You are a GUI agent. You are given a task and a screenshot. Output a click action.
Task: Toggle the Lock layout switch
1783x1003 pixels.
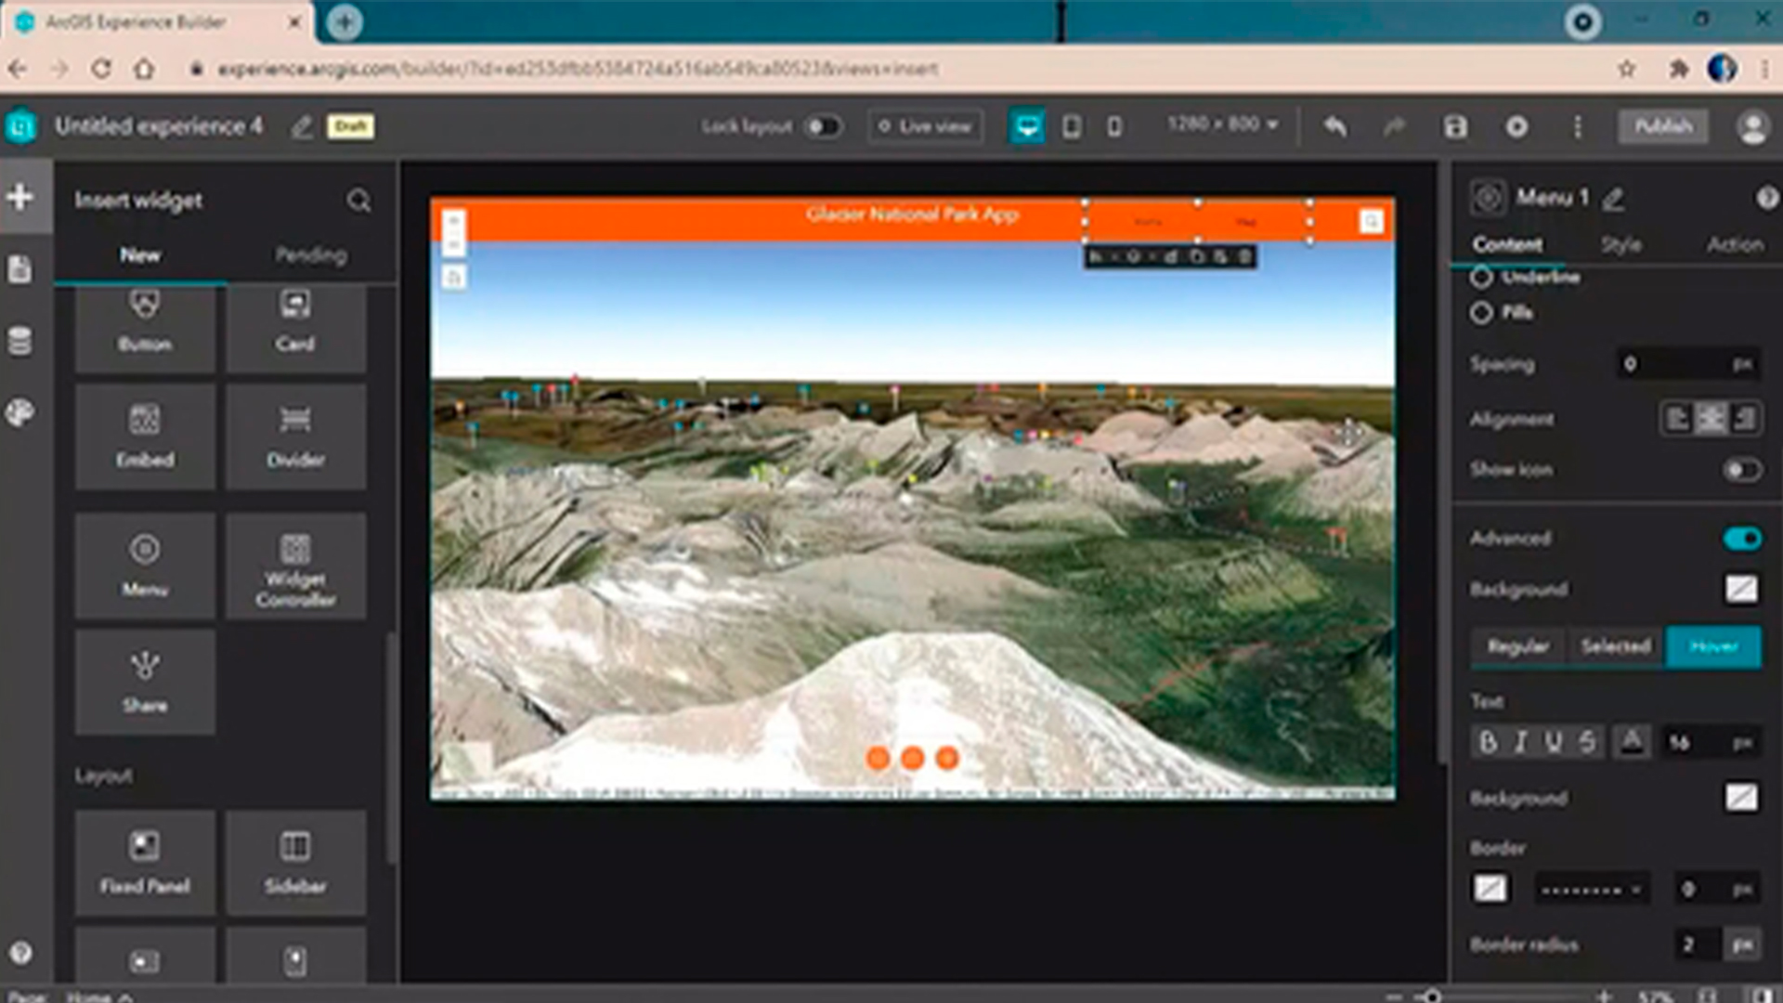822,126
